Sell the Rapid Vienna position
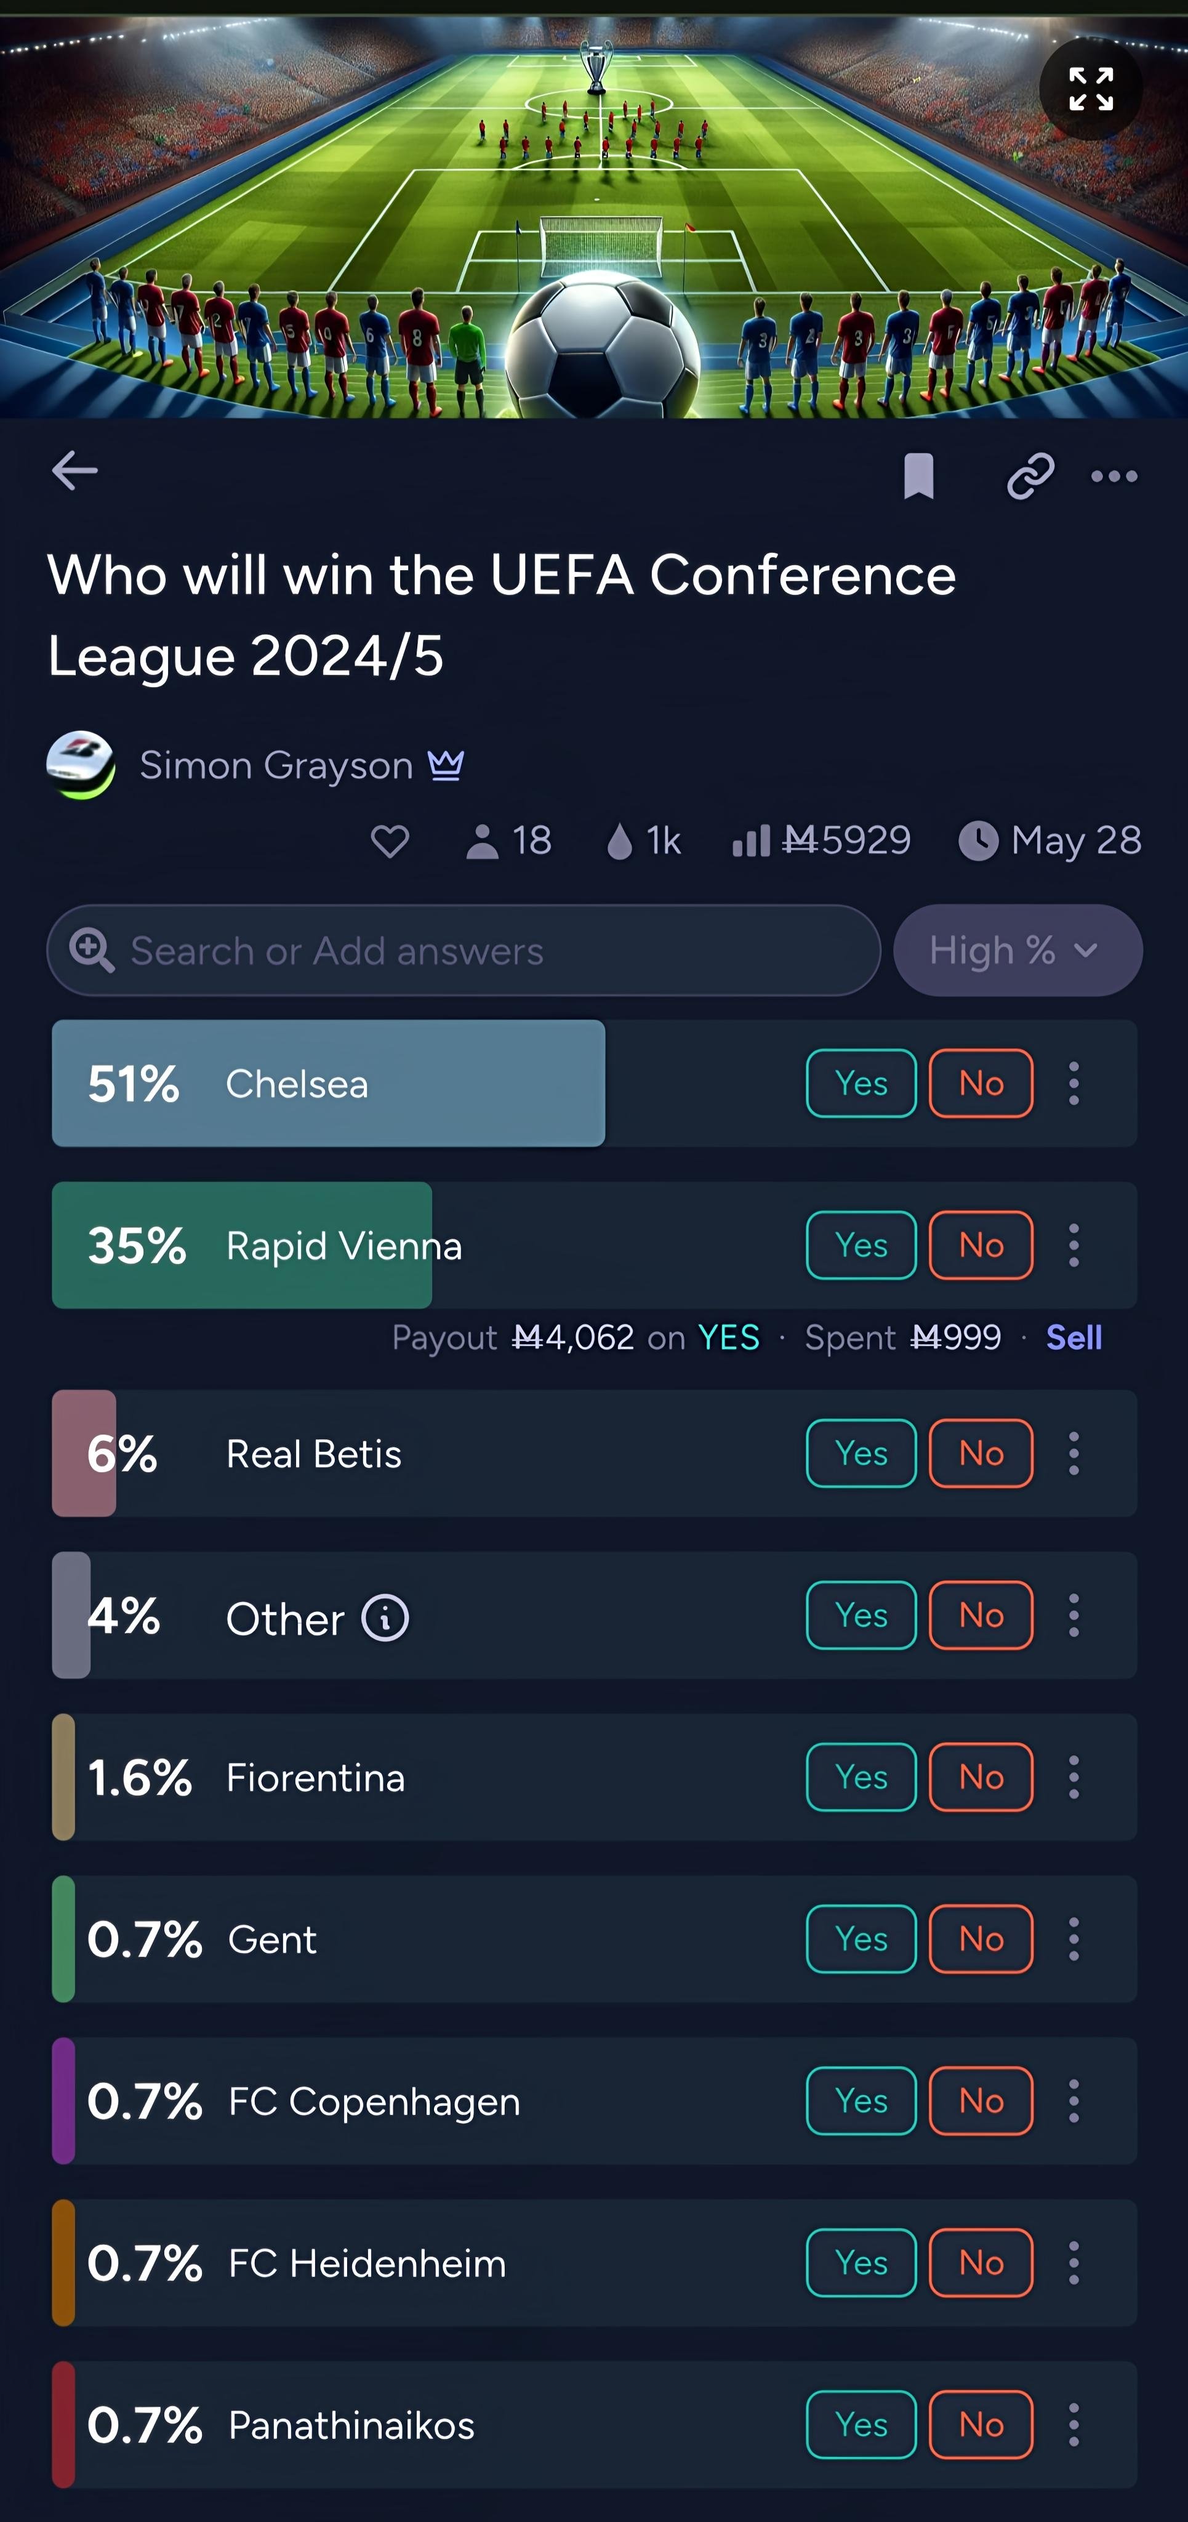 tap(1074, 1337)
